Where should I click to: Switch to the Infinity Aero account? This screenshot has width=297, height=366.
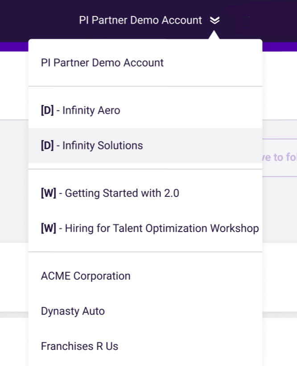(x=80, y=110)
